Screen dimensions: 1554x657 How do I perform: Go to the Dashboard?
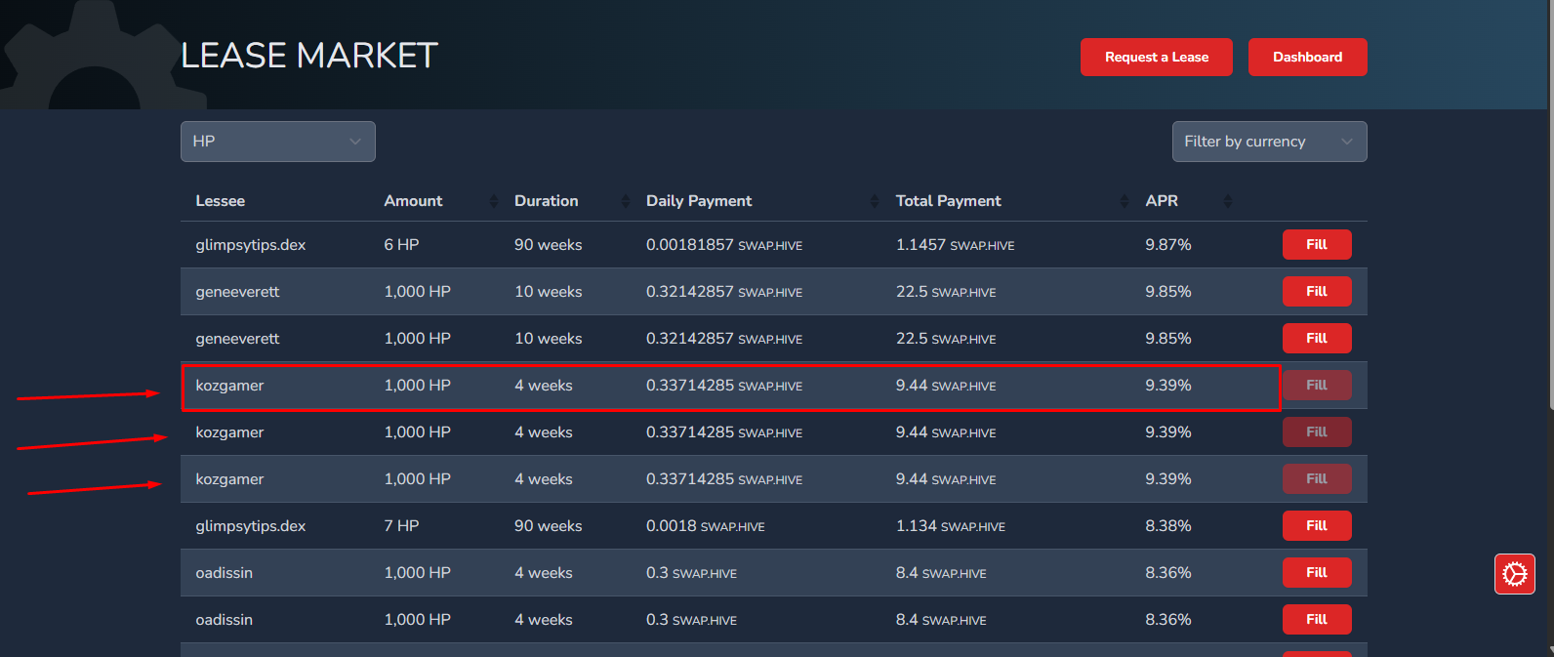click(1307, 58)
